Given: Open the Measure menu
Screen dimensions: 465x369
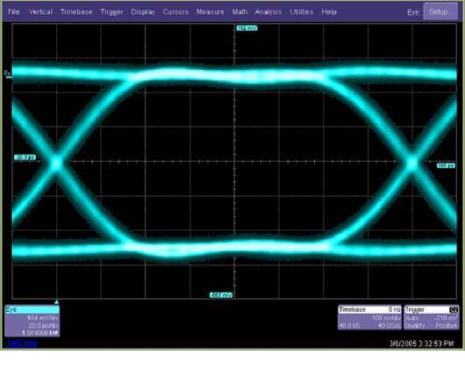Looking at the screenshot, I should (210, 12).
